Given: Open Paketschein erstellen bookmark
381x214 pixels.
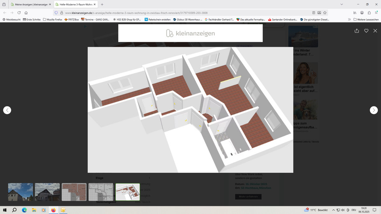Looking at the screenshot, I should 157,19.
